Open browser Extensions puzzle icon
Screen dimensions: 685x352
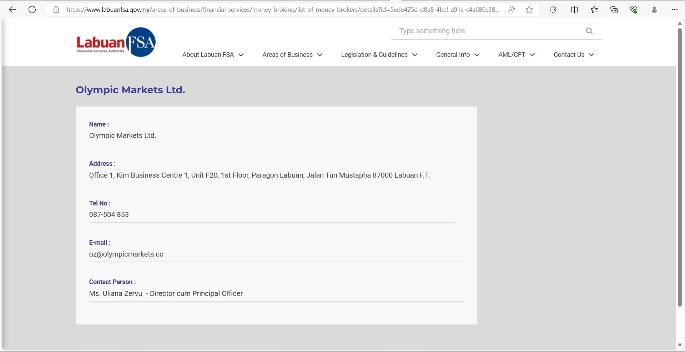(553, 10)
